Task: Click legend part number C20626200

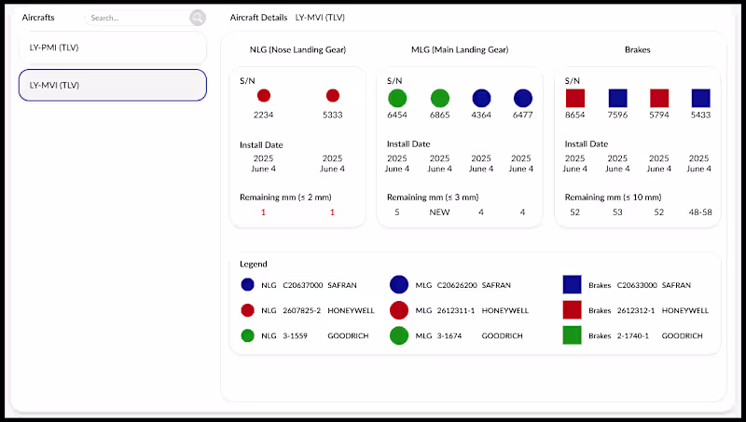Action: click(x=457, y=285)
